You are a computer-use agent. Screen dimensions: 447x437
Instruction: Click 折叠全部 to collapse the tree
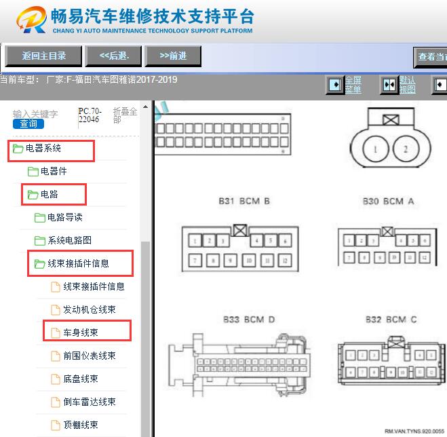click(x=125, y=115)
